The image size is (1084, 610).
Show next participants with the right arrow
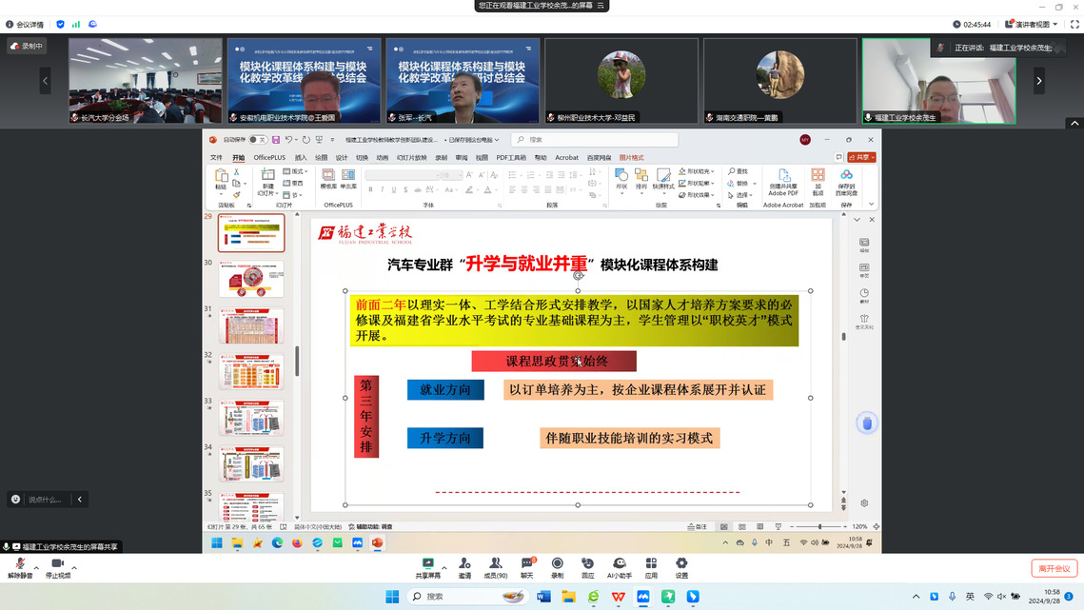[x=1038, y=81]
